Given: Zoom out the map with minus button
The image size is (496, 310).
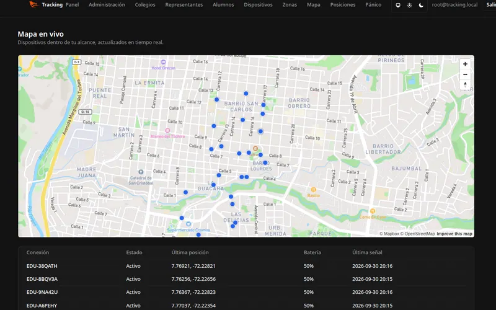Looking at the screenshot, I should tap(465, 74).
